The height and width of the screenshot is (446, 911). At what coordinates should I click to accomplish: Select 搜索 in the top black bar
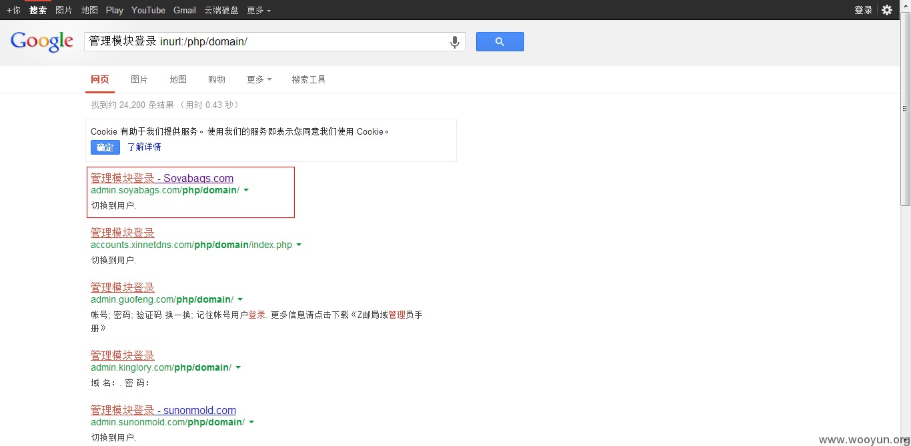coord(38,10)
